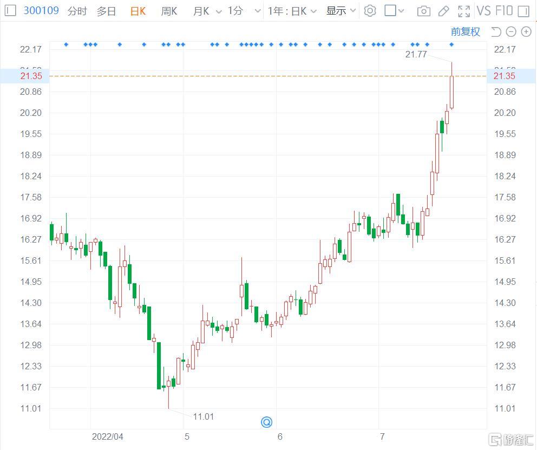
Task: Expand the 显示 display options dropdown
Action: (340, 11)
